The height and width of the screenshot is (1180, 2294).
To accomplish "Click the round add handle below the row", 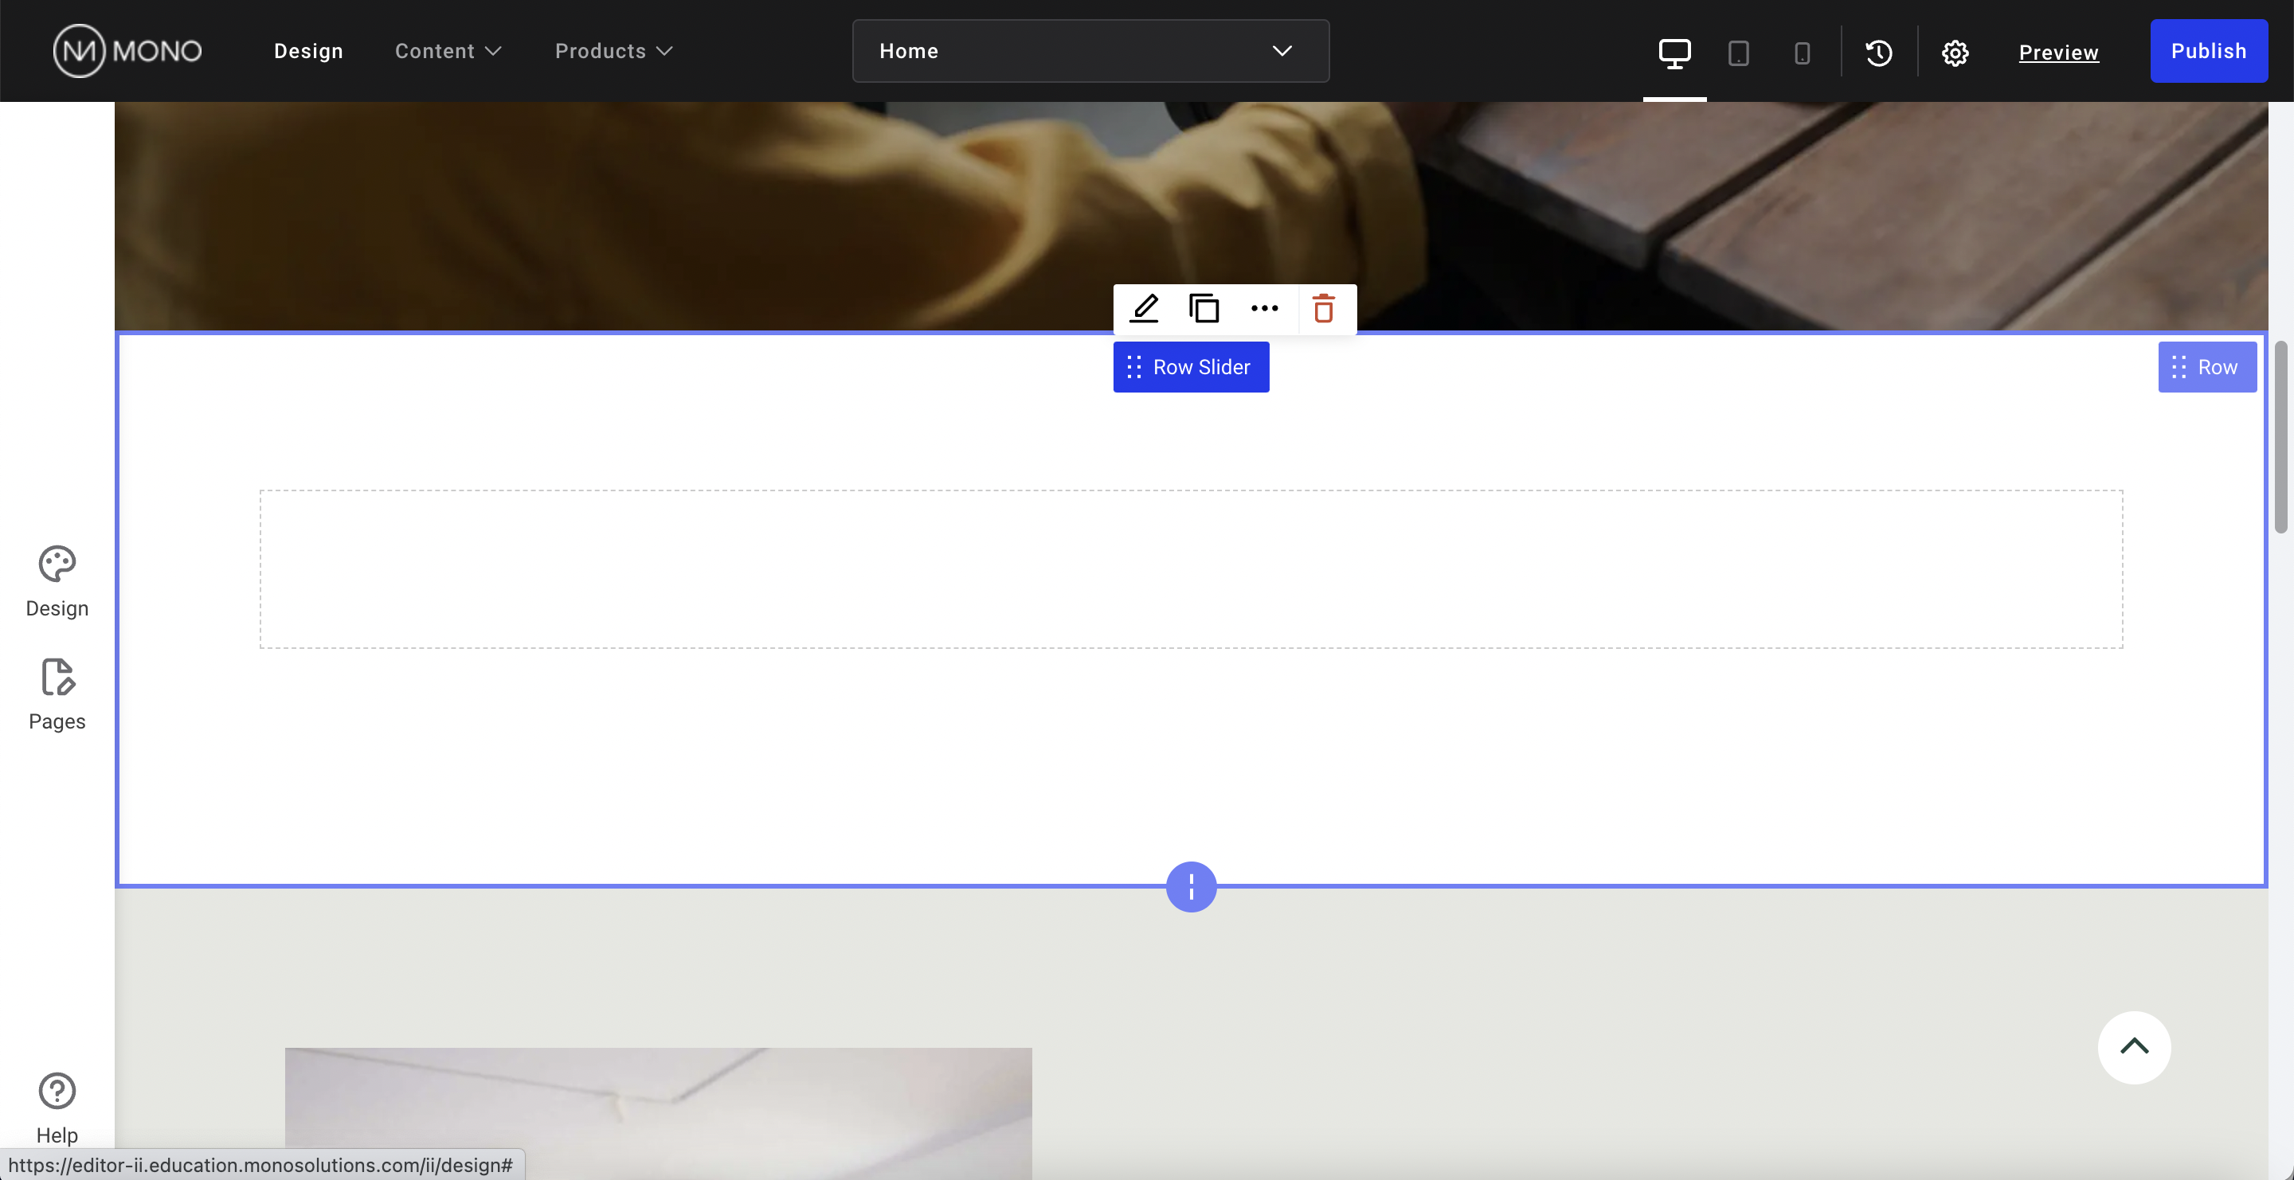I will (x=1191, y=886).
